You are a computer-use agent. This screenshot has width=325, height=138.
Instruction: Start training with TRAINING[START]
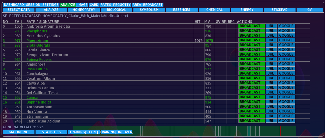click(83, 132)
